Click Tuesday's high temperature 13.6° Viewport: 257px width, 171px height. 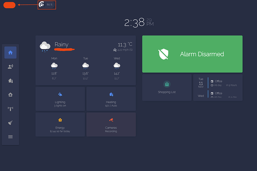pos(86,73)
